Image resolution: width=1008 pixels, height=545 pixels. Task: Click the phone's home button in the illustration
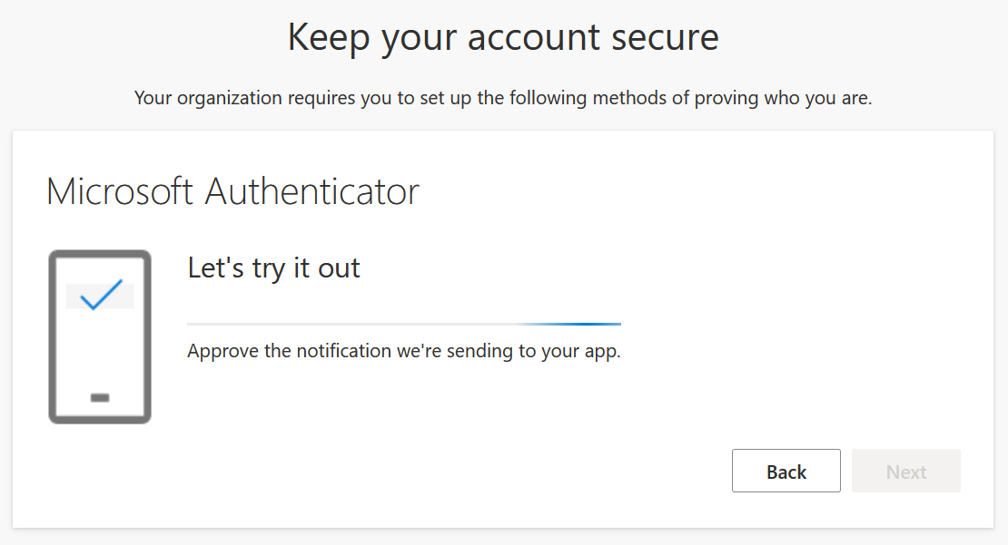pos(98,397)
